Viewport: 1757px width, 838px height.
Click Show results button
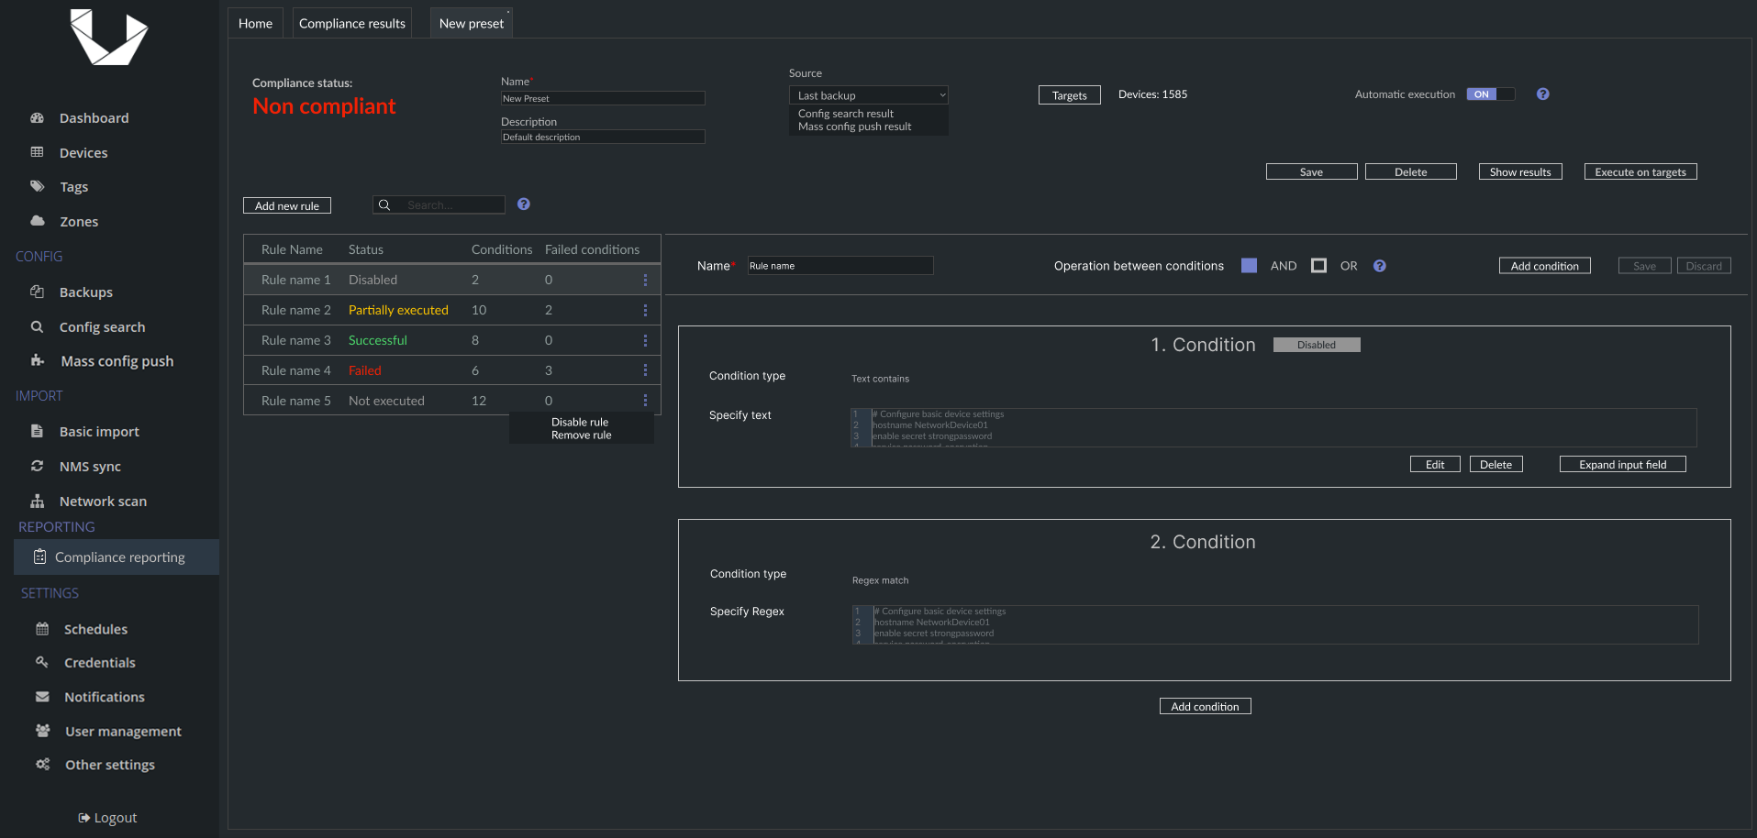click(1520, 172)
